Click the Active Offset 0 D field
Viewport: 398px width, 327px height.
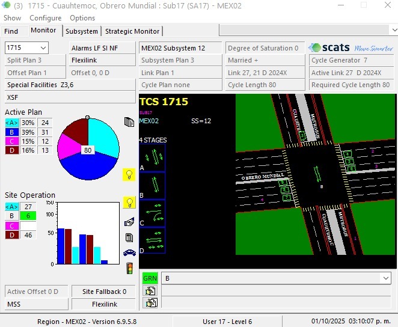tap(37, 292)
